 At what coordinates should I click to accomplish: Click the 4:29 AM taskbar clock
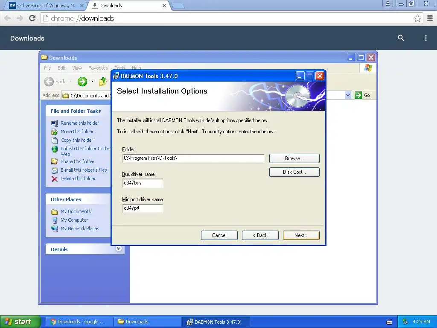click(x=421, y=322)
